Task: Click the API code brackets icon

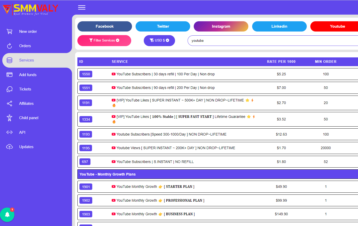Action: tap(9, 132)
